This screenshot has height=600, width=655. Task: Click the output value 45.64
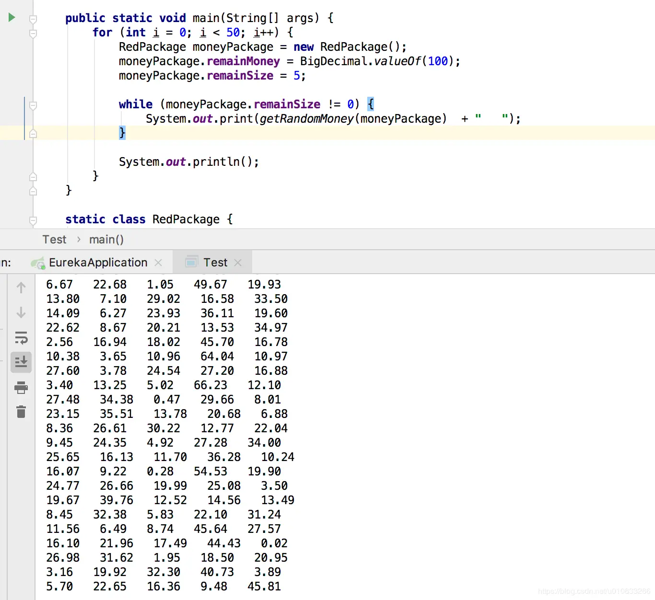[211, 529]
